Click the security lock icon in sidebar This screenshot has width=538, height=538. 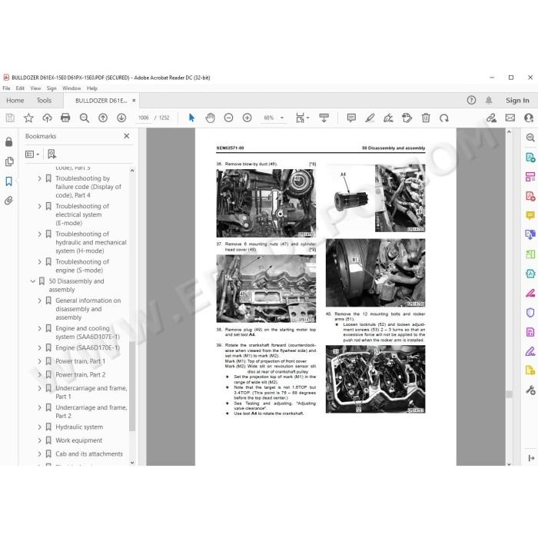click(9, 141)
